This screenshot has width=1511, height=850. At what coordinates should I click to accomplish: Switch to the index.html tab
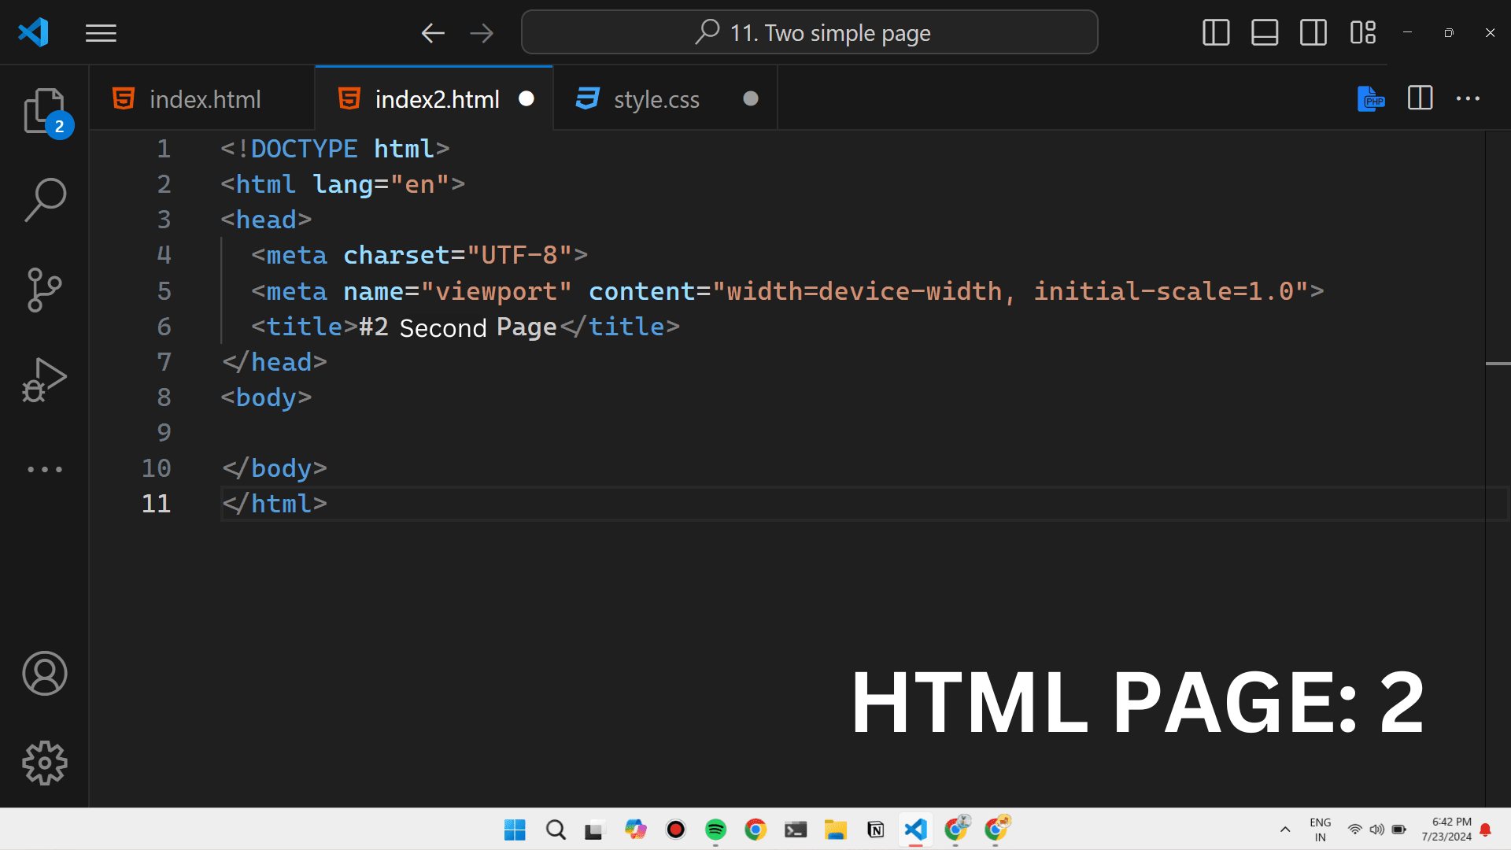pos(201,99)
